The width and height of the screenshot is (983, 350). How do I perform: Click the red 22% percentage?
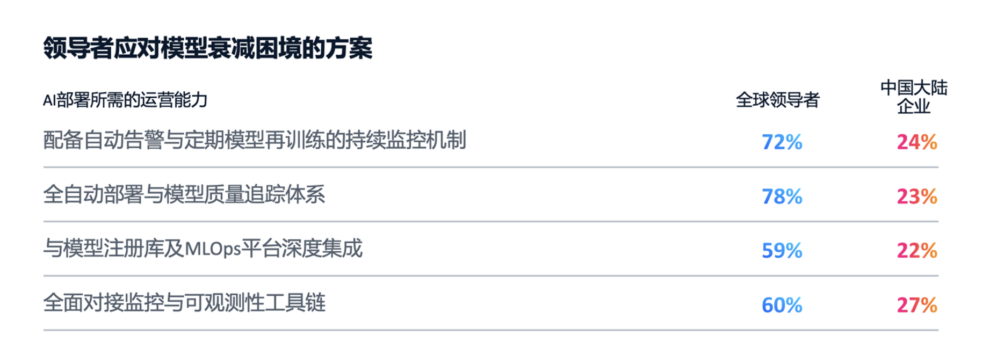click(916, 251)
